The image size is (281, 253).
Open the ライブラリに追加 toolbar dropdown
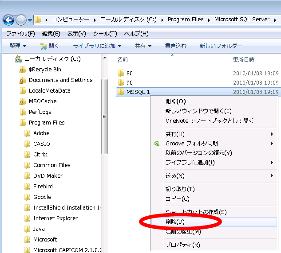click(x=97, y=46)
